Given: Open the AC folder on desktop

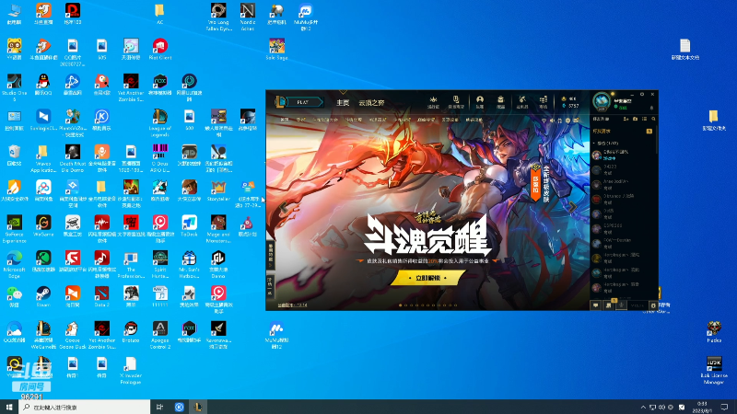Looking at the screenshot, I should (x=159, y=14).
